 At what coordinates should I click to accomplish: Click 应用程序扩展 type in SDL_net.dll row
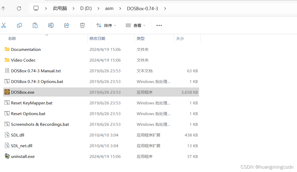tap(148, 146)
